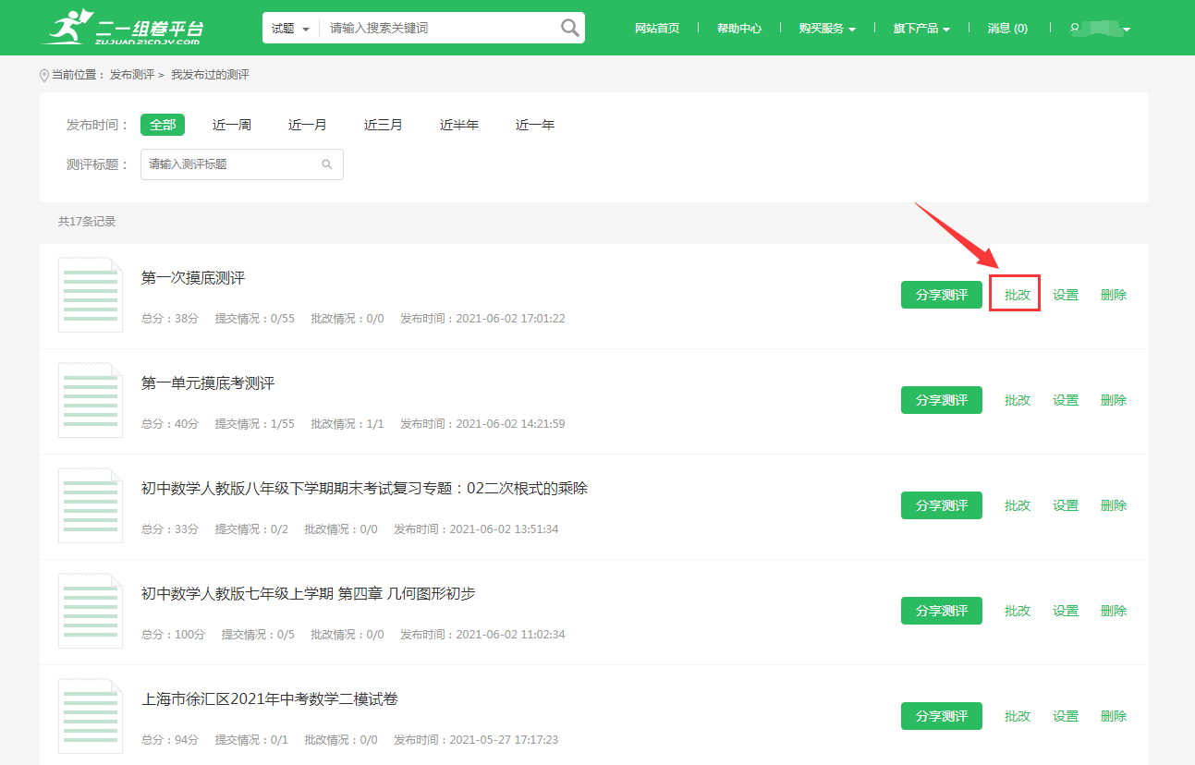Image resolution: width=1195 pixels, height=765 pixels.
Task: Click 分享测评 for 几何图形初步 test
Action: pyautogui.click(x=942, y=611)
